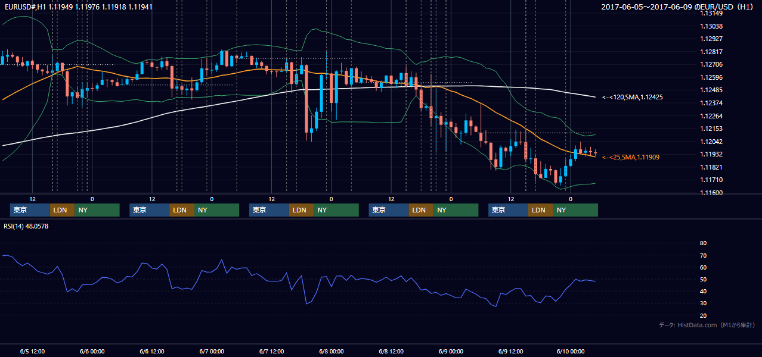Click price axis label 1.12596
This screenshot has height=357, width=762.
[x=711, y=77]
